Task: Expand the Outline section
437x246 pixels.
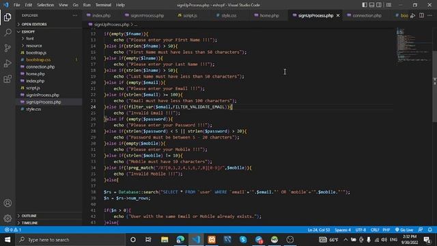Action: click(x=48, y=216)
